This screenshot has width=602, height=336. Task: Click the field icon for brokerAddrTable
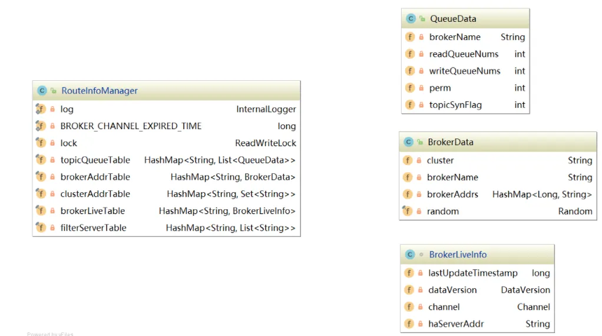(41, 177)
